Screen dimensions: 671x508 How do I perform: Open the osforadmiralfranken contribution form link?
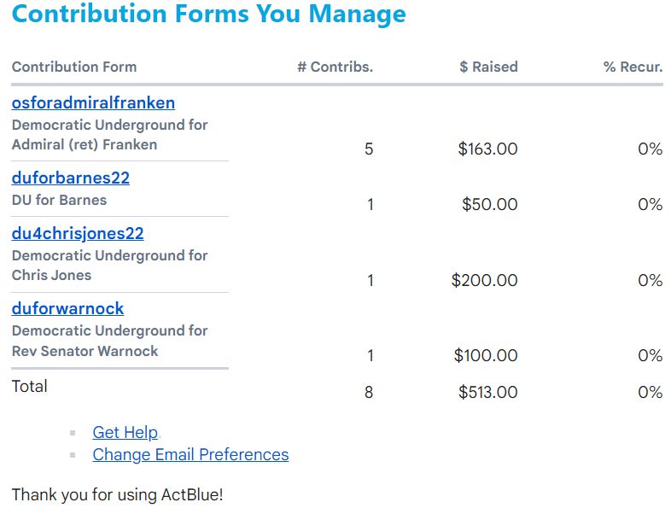pos(93,103)
